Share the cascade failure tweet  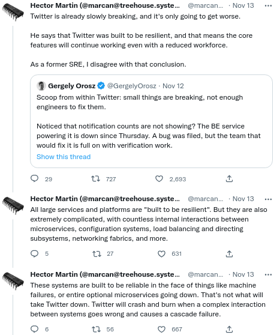tap(229, 329)
